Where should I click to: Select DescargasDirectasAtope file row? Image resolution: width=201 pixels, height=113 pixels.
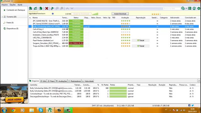(114, 96)
